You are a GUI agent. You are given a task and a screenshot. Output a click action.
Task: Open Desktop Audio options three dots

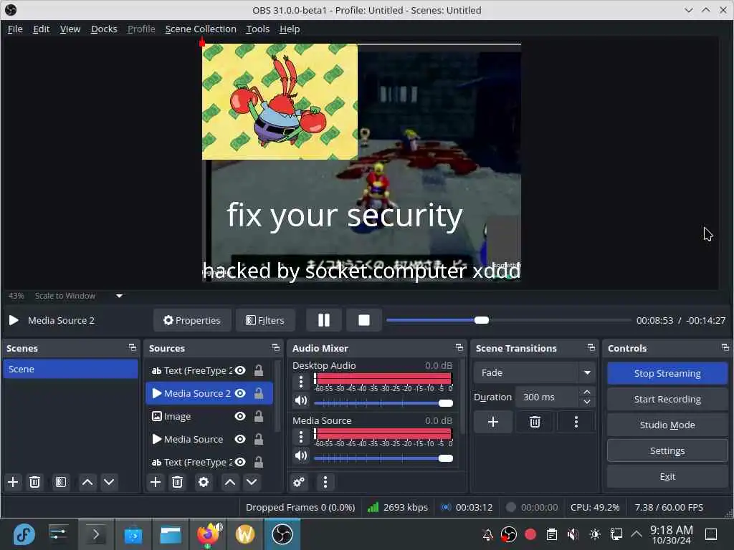(301, 382)
